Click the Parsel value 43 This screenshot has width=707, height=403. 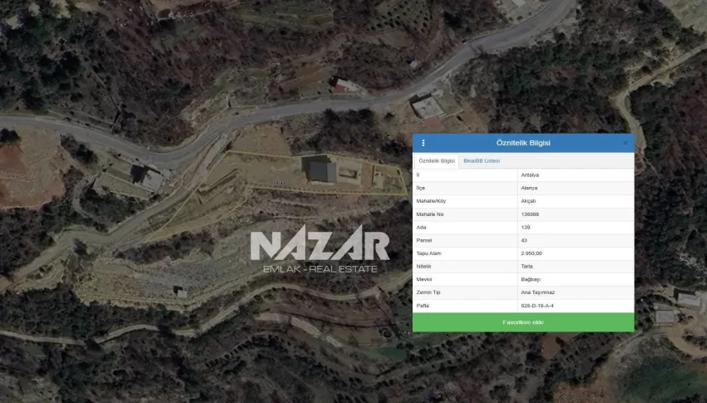[x=524, y=240]
